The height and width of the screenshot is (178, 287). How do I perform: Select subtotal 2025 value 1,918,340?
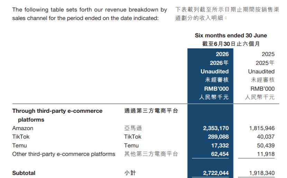point(262,173)
